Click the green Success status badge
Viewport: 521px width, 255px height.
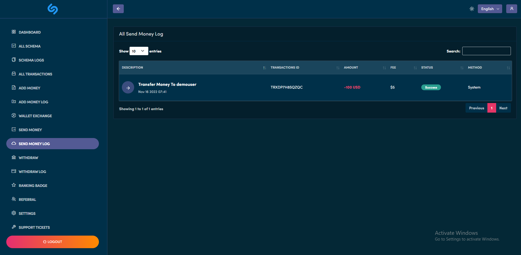click(431, 87)
